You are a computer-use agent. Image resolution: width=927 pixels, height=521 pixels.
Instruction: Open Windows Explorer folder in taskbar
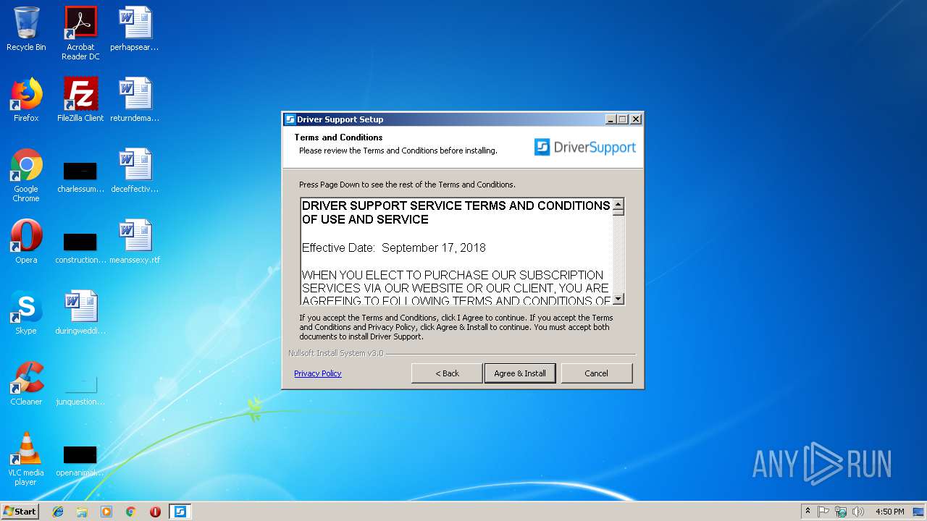coord(82,512)
